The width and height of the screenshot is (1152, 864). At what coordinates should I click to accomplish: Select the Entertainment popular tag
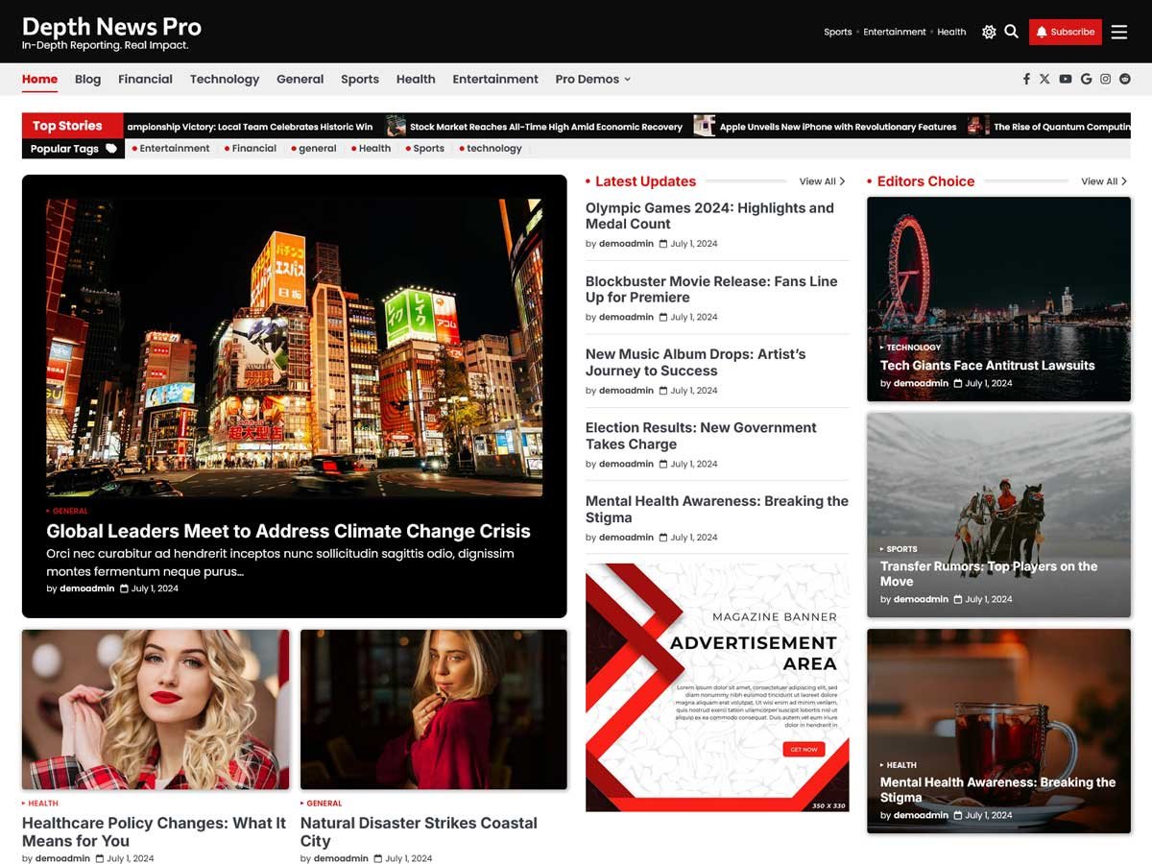(174, 149)
